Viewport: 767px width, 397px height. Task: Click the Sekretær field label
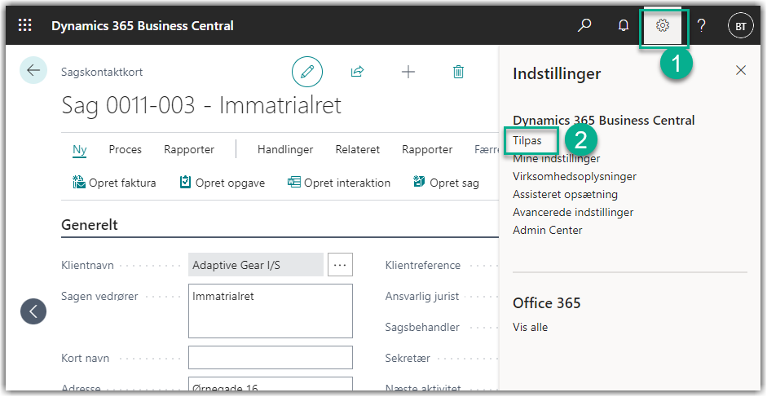(x=408, y=358)
